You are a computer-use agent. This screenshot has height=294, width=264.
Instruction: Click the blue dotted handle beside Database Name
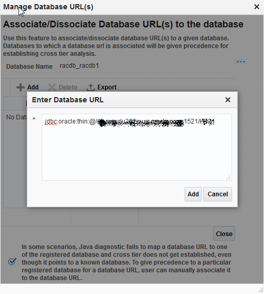coord(241,61)
